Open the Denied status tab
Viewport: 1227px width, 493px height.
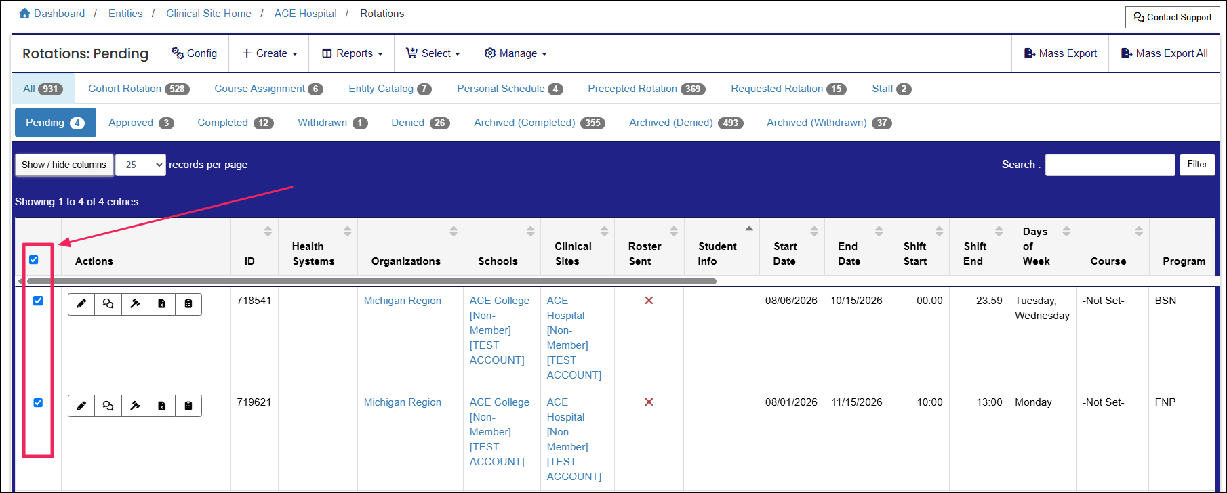420,123
